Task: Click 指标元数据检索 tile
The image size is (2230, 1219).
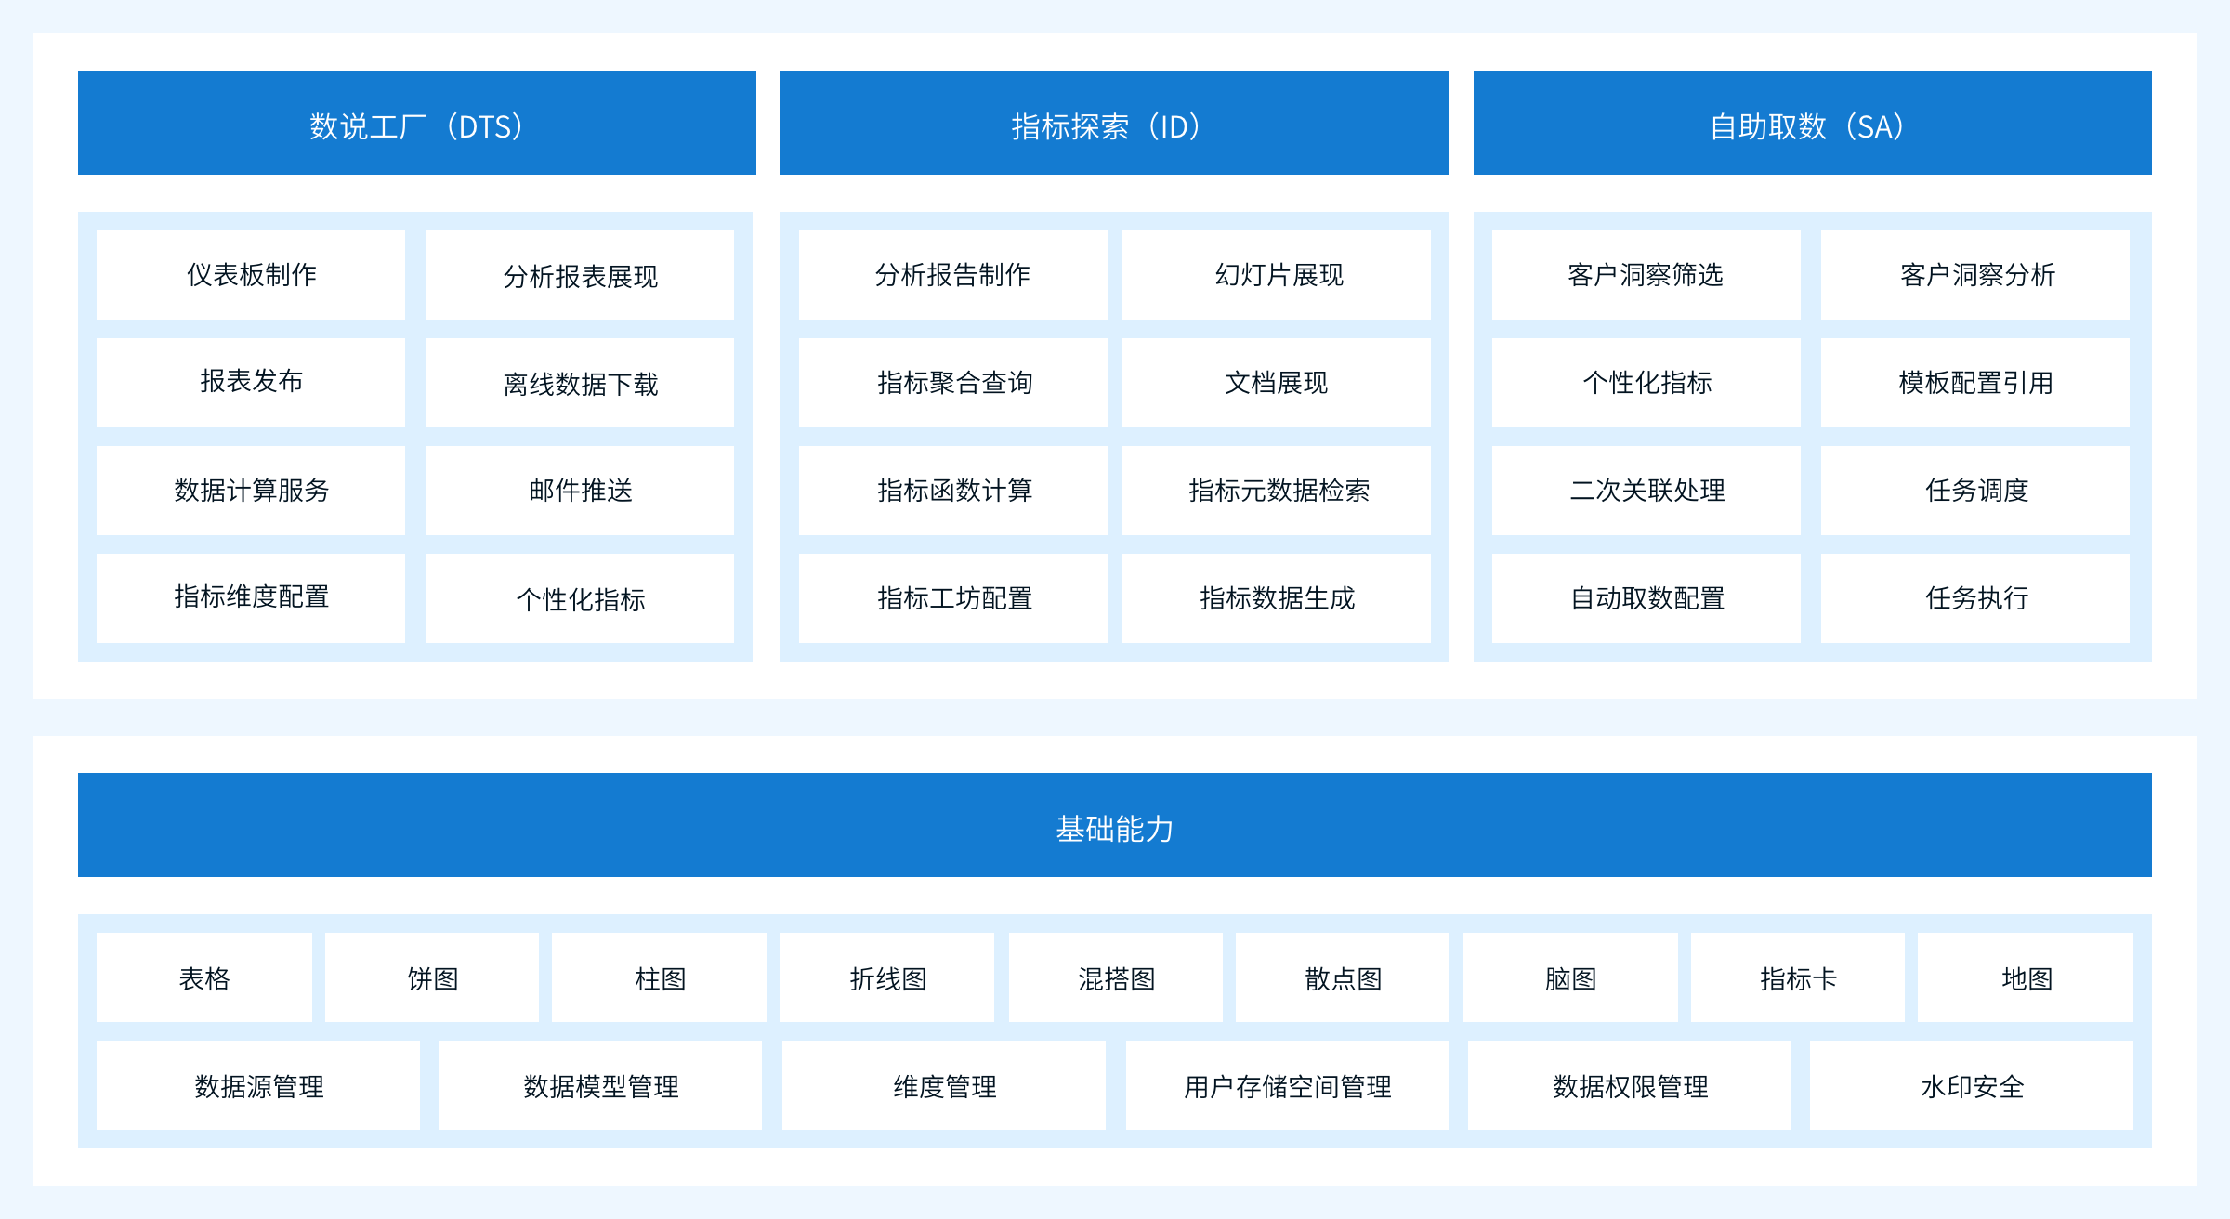Action: [x=1277, y=491]
